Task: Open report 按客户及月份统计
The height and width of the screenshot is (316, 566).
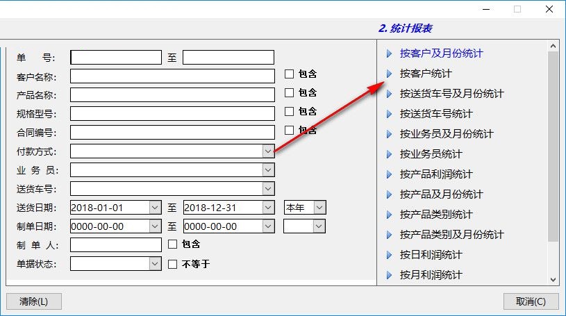Action: point(441,53)
